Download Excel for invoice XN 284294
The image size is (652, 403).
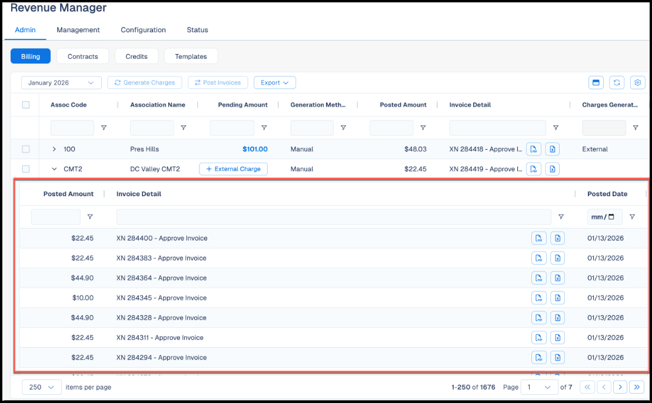coord(558,357)
